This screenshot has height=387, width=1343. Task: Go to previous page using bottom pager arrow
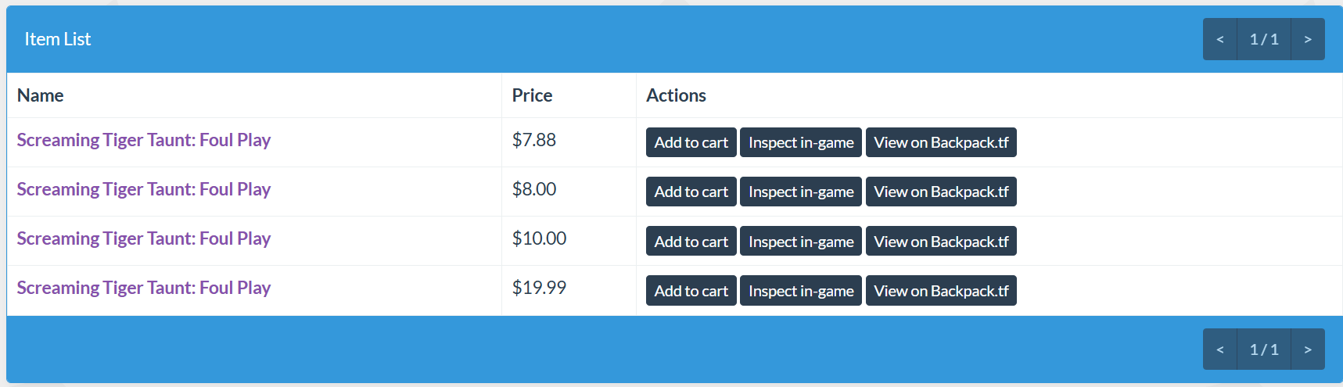pos(1220,349)
